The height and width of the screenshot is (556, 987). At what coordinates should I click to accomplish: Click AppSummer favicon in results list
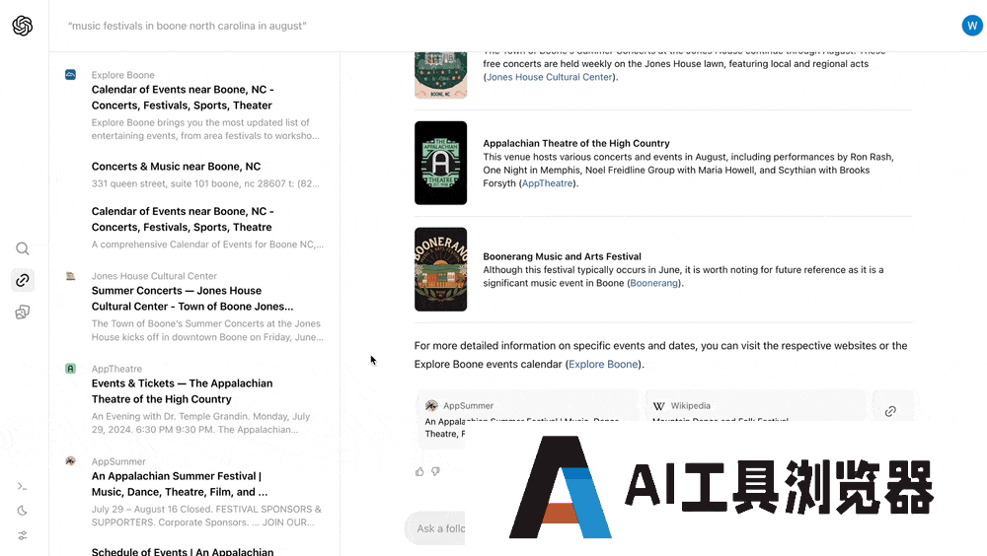(70, 461)
